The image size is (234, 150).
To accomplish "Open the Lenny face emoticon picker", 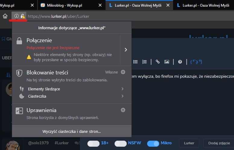I will [x=196, y=62].
